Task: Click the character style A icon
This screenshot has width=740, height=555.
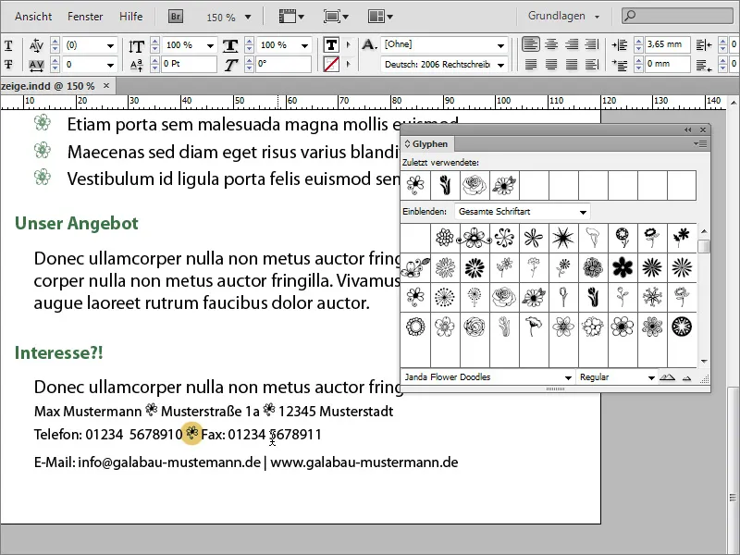Action: click(369, 44)
